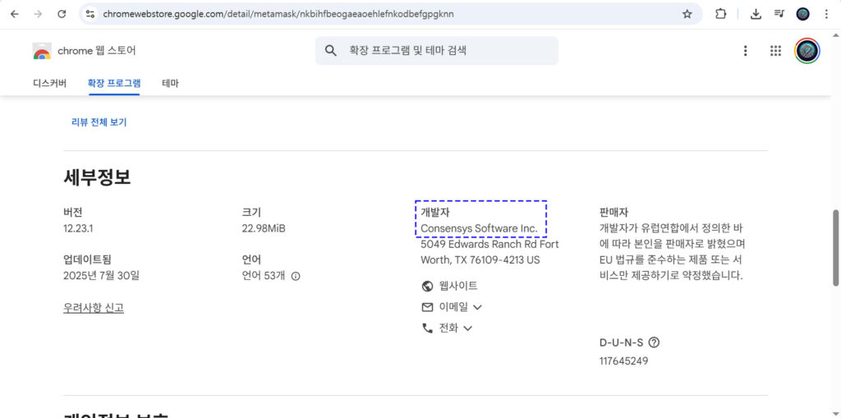
Task: Click the chrome 웹 스토어 logo
Action: (42, 51)
